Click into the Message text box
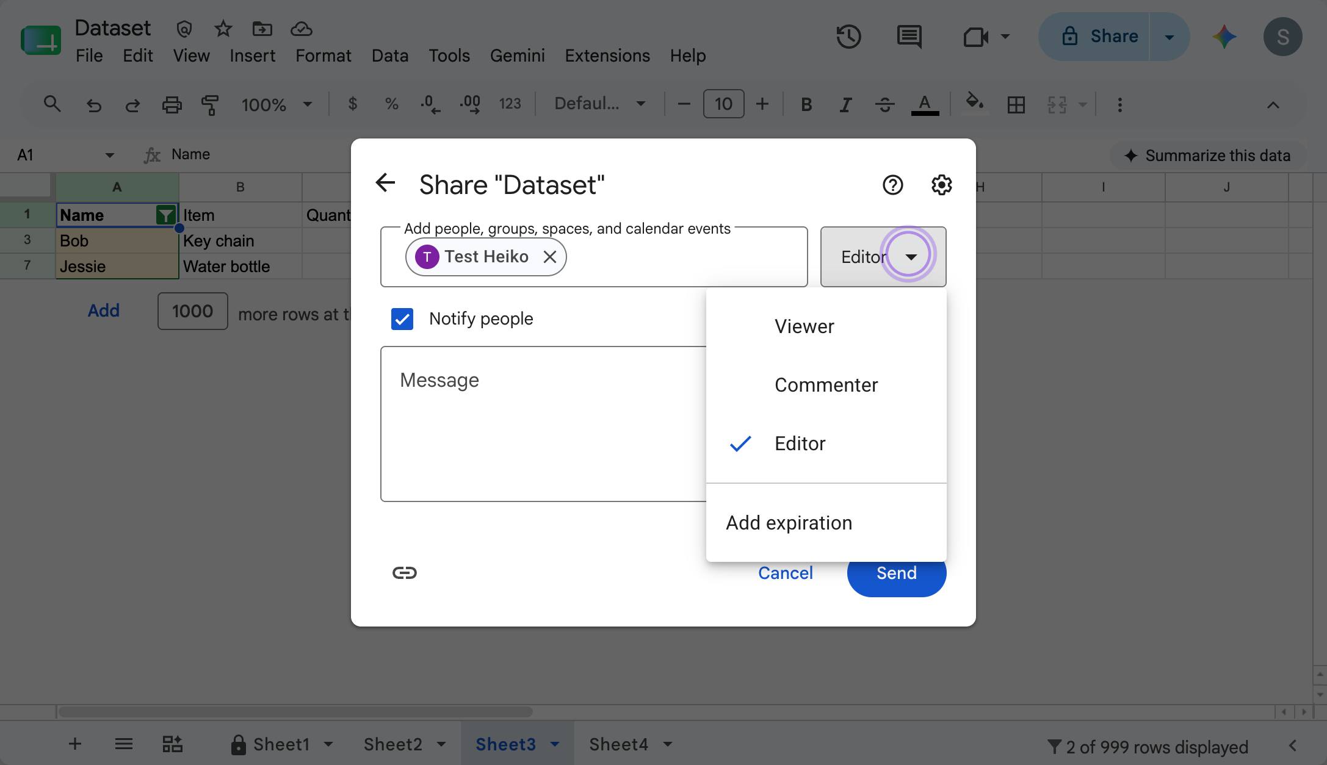The image size is (1327, 765). click(x=543, y=424)
